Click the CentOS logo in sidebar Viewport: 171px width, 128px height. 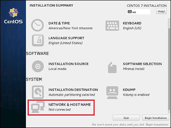pos(13,16)
